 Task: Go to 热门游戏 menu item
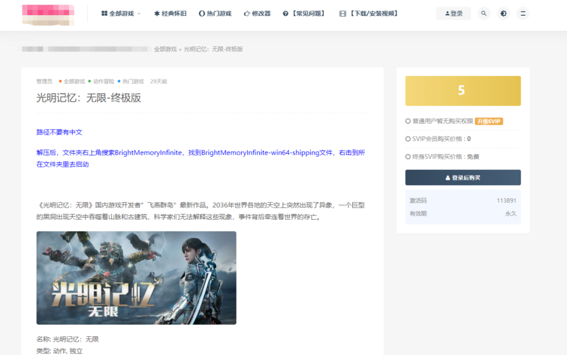[215, 14]
